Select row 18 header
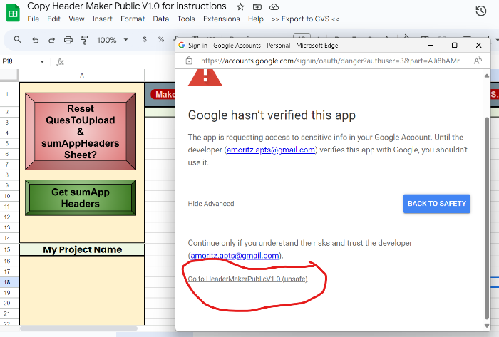The image size is (499, 337). coord(7,282)
